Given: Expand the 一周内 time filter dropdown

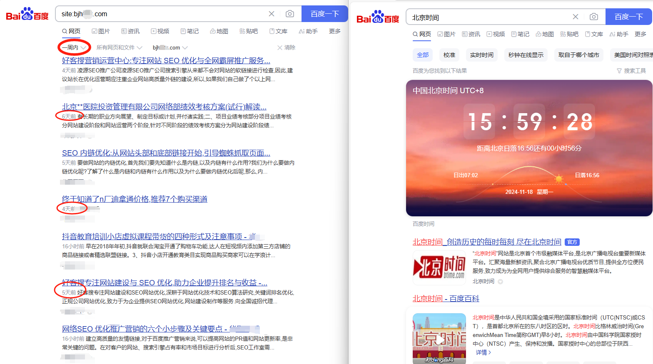Looking at the screenshot, I should click(x=74, y=47).
